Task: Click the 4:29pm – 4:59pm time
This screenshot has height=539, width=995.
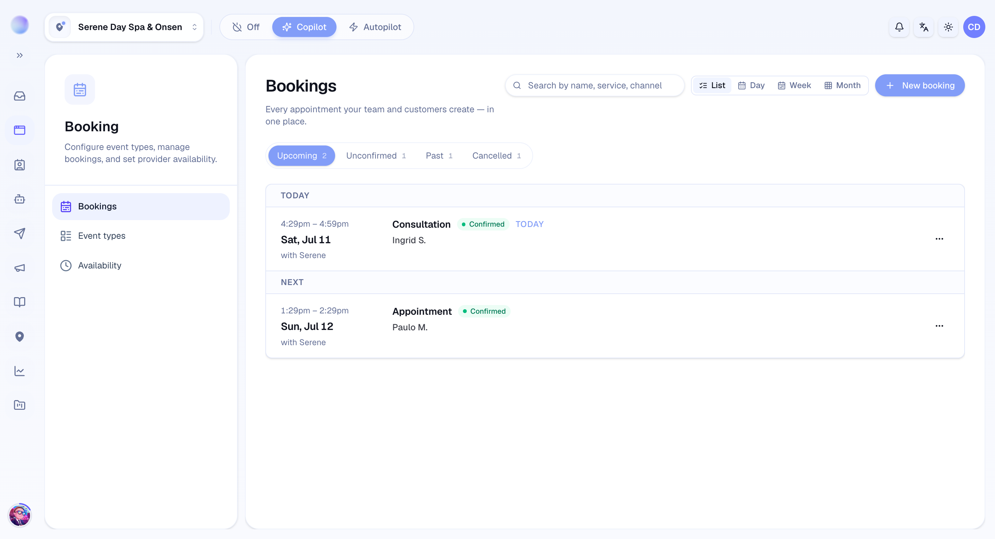Action: point(314,224)
